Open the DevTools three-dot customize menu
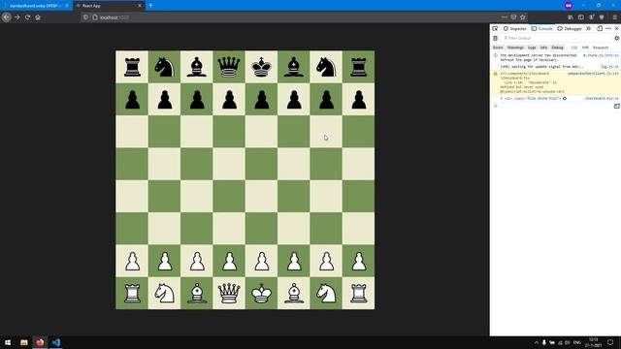This screenshot has width=621, height=349. click(608, 28)
